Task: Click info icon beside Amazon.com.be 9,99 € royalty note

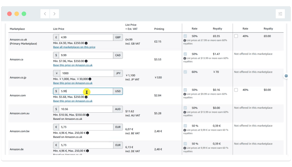Action: tap(185, 130)
